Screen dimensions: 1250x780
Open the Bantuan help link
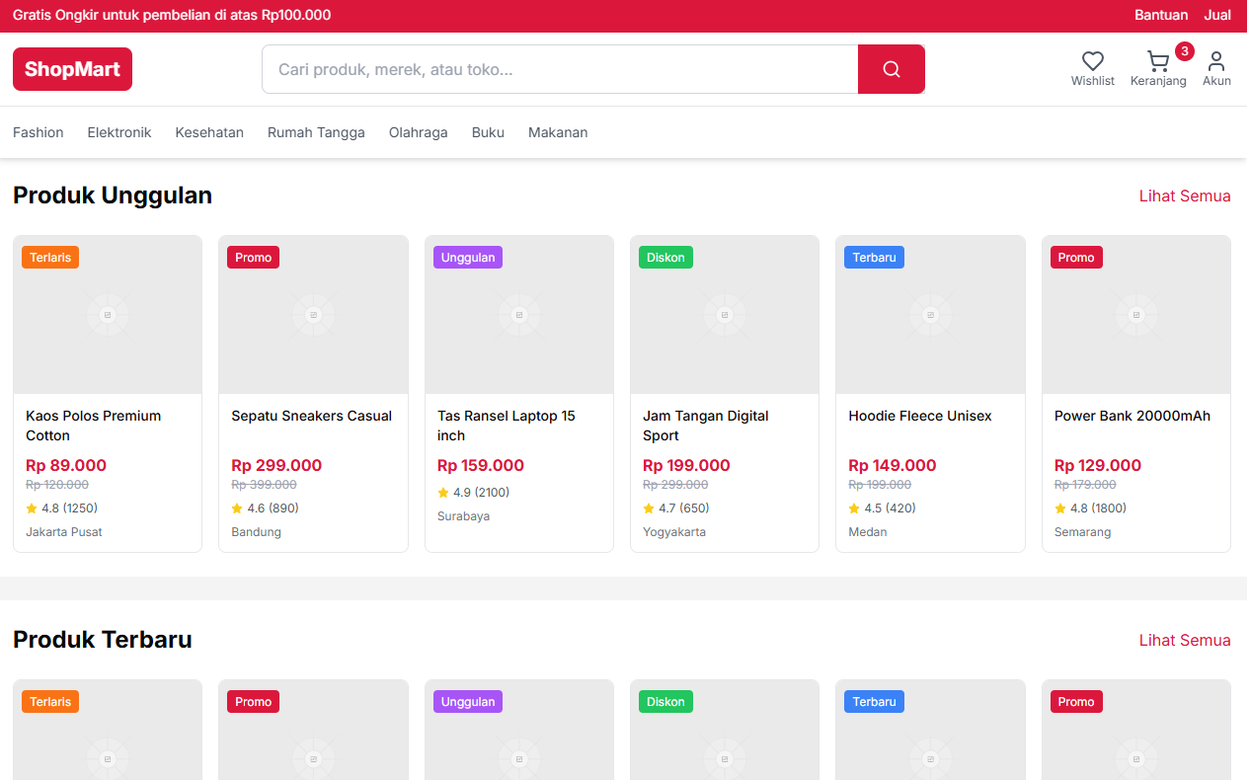(1160, 15)
